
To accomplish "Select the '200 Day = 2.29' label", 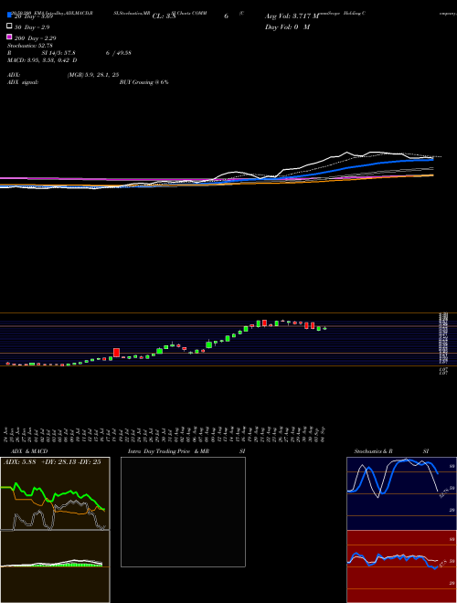I will pos(36,38).
